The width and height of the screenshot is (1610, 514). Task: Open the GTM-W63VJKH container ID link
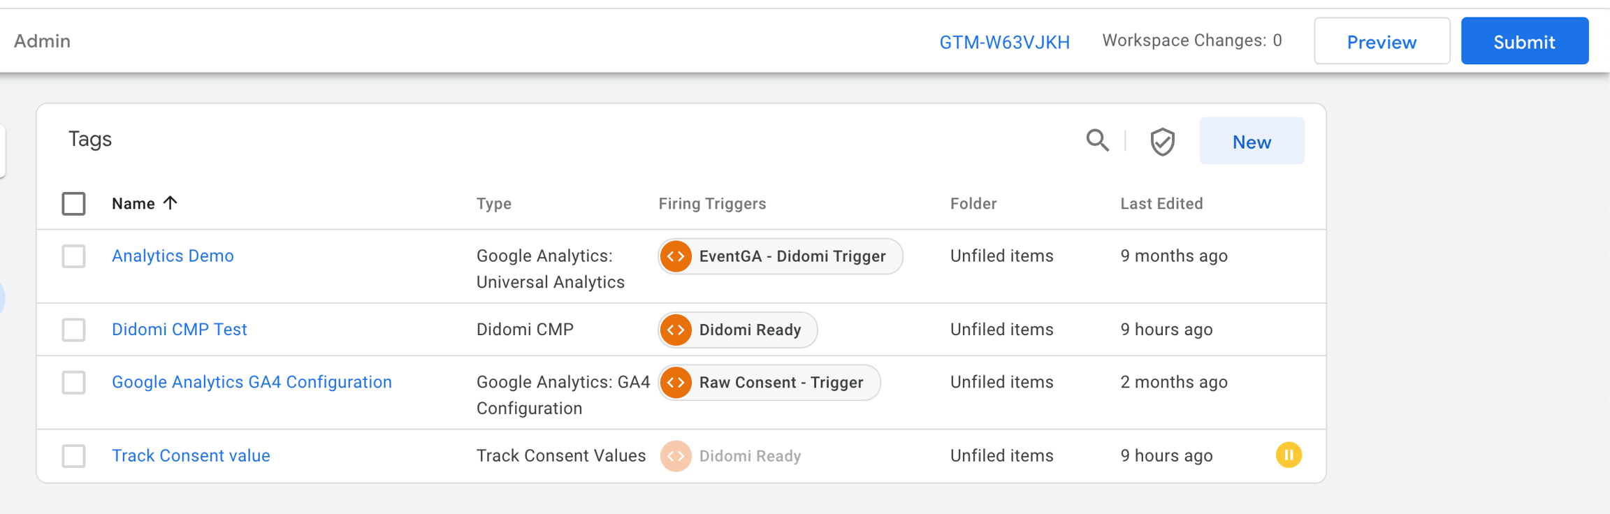(x=1004, y=42)
